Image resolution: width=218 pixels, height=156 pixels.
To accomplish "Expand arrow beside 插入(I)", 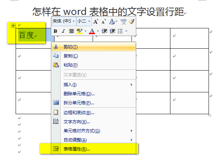I will [132, 84].
